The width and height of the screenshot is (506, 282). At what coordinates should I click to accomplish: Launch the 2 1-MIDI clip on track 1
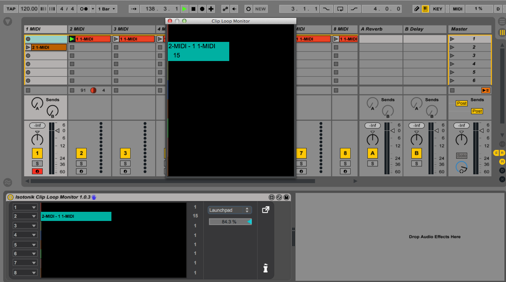(x=28, y=47)
